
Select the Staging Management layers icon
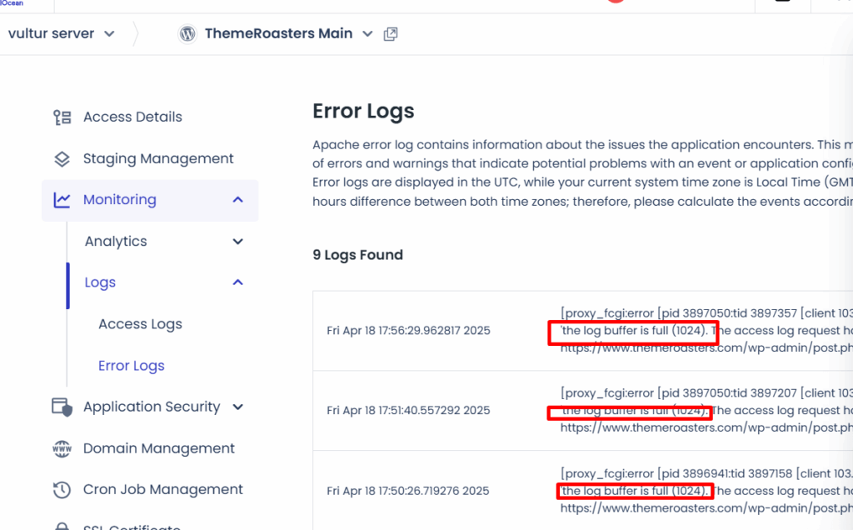point(61,158)
